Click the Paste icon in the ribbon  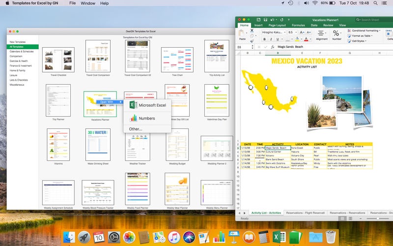[x=242, y=33]
